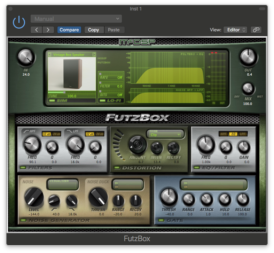The width and height of the screenshot is (274, 253).
Task: Toggle the NOISE GENERATOR enable LED
Action: click(x=23, y=220)
